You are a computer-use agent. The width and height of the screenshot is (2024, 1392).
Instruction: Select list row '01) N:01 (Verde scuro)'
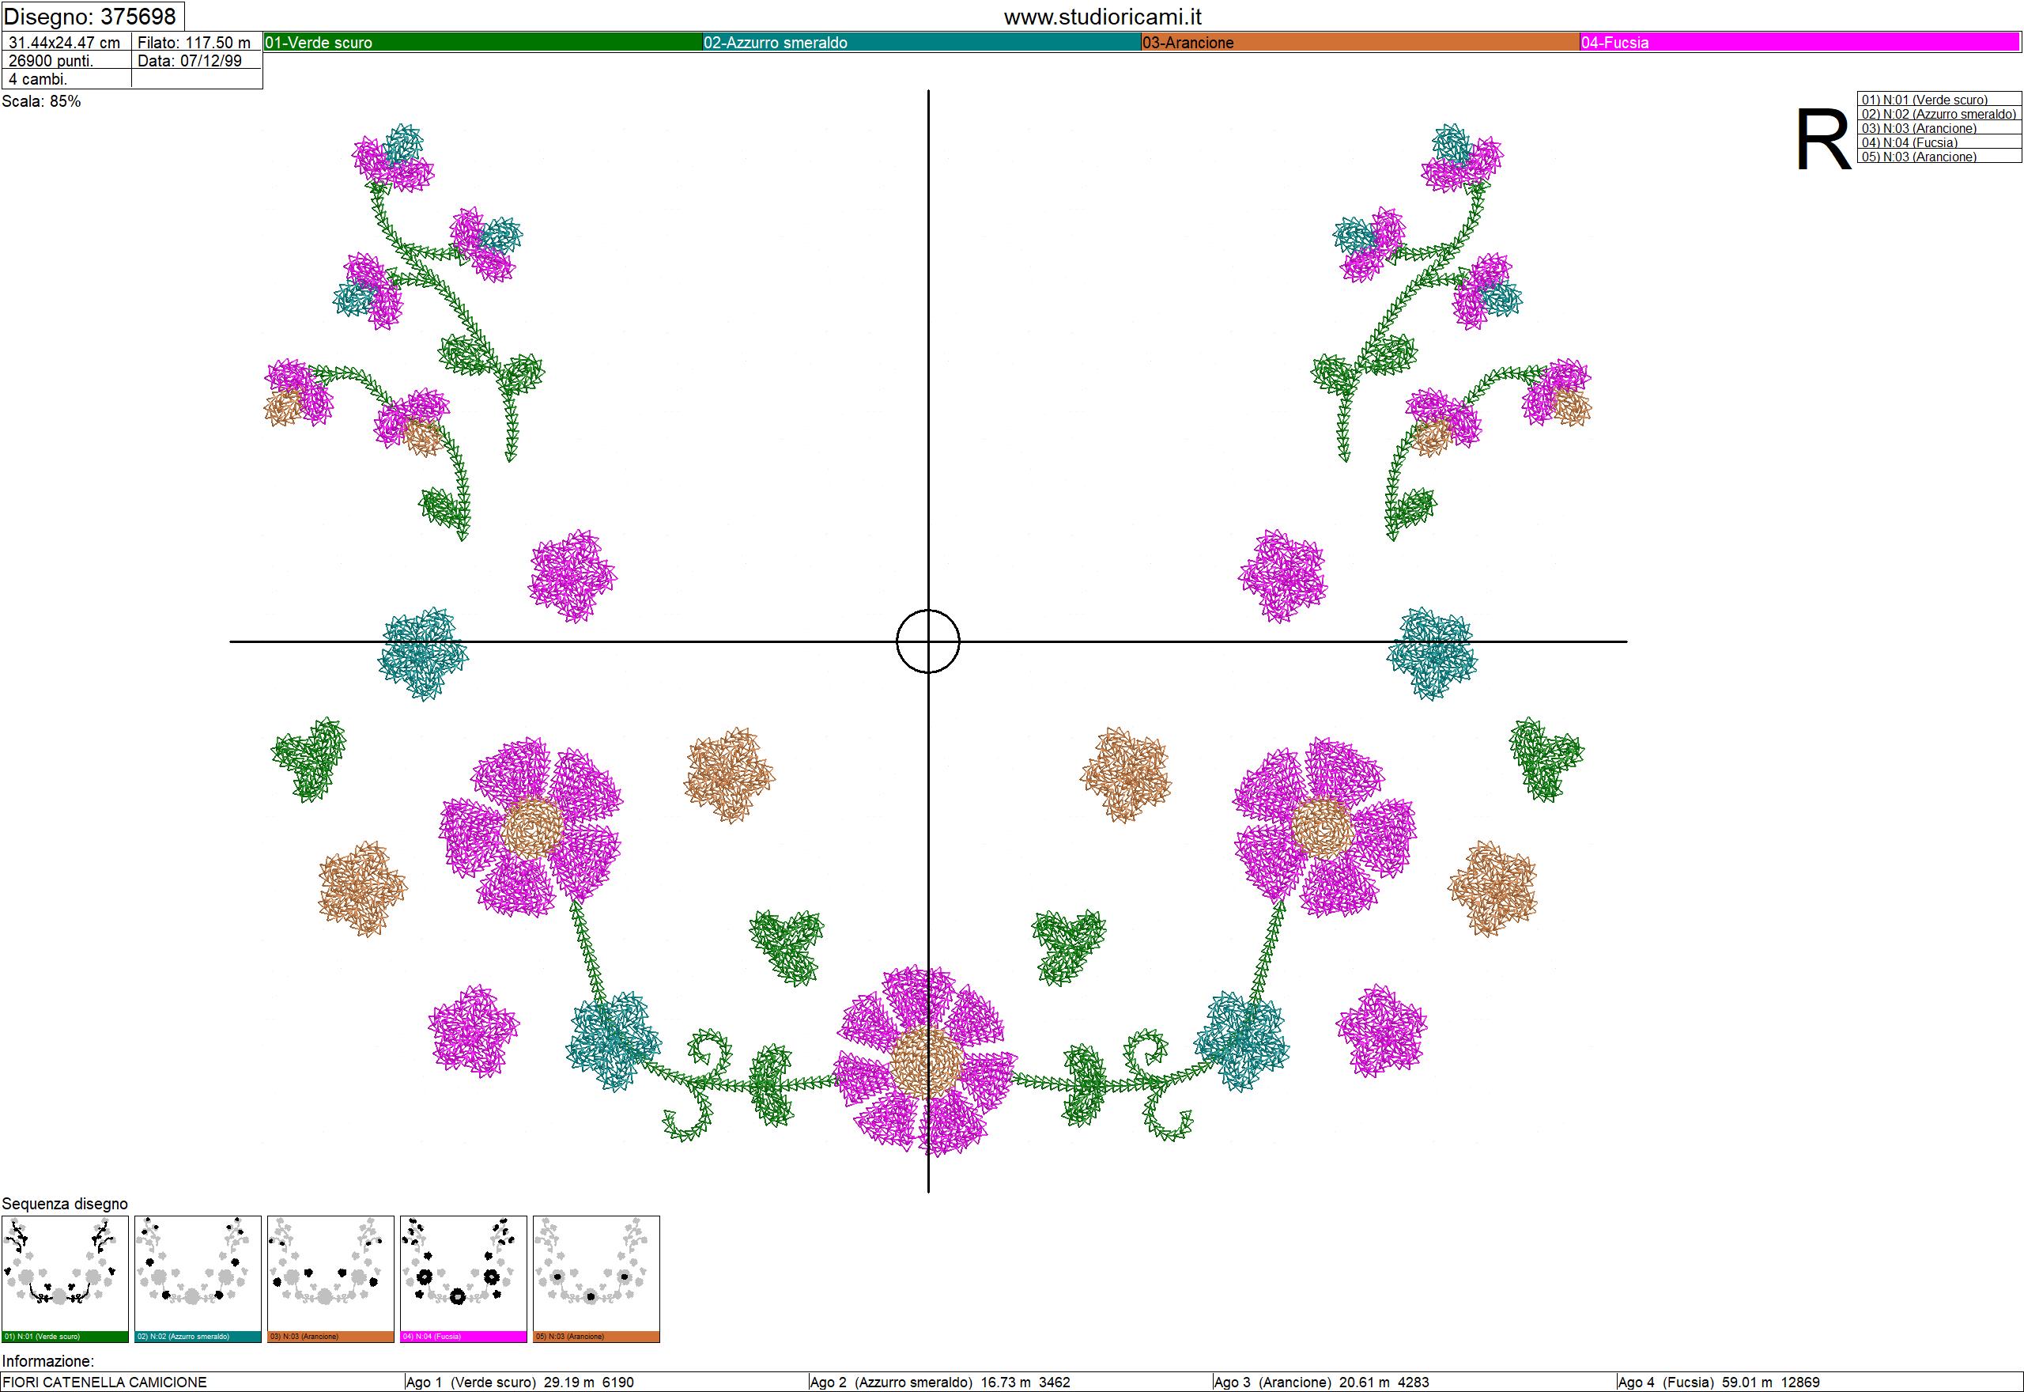1939,100
